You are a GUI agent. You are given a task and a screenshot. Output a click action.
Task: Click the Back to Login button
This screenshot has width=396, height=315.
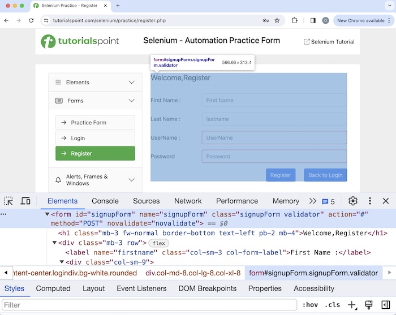point(325,175)
